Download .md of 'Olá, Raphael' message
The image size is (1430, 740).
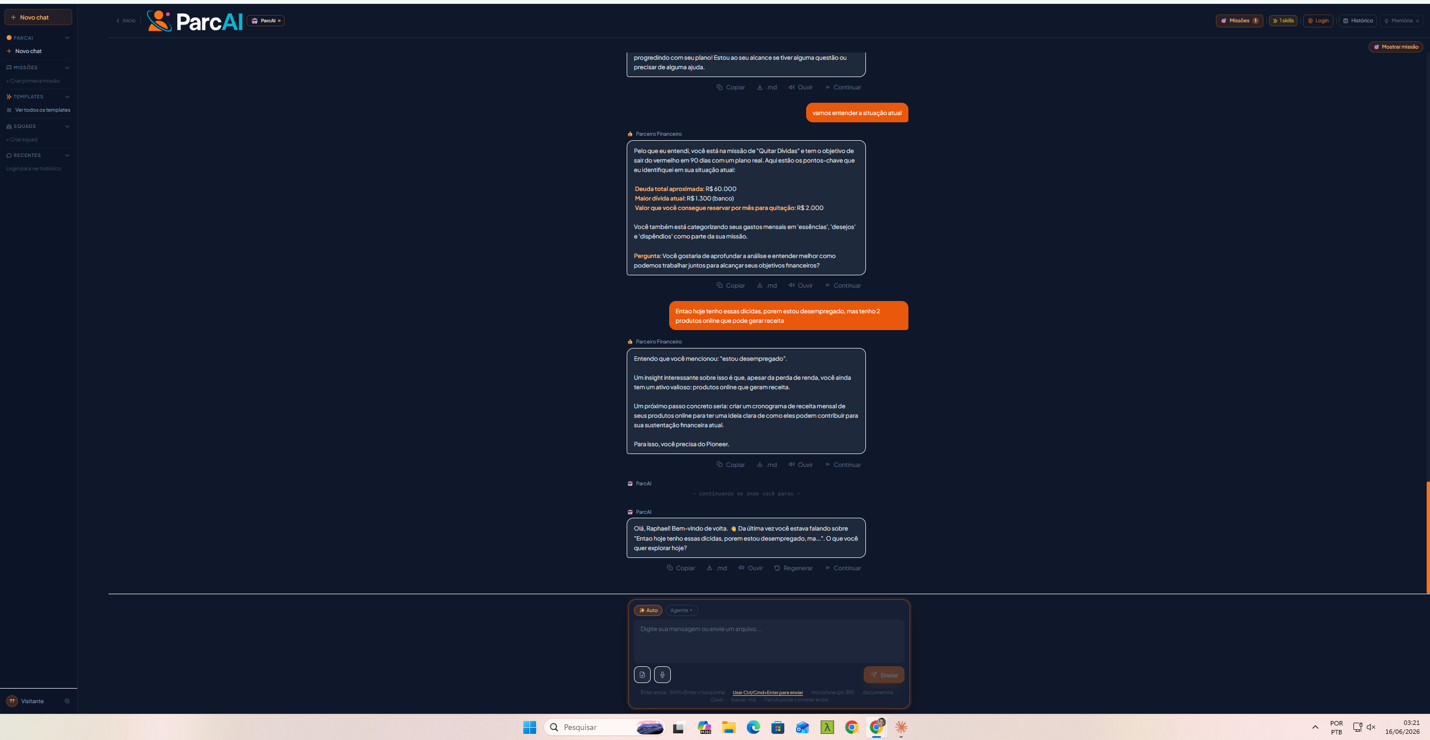pos(717,568)
